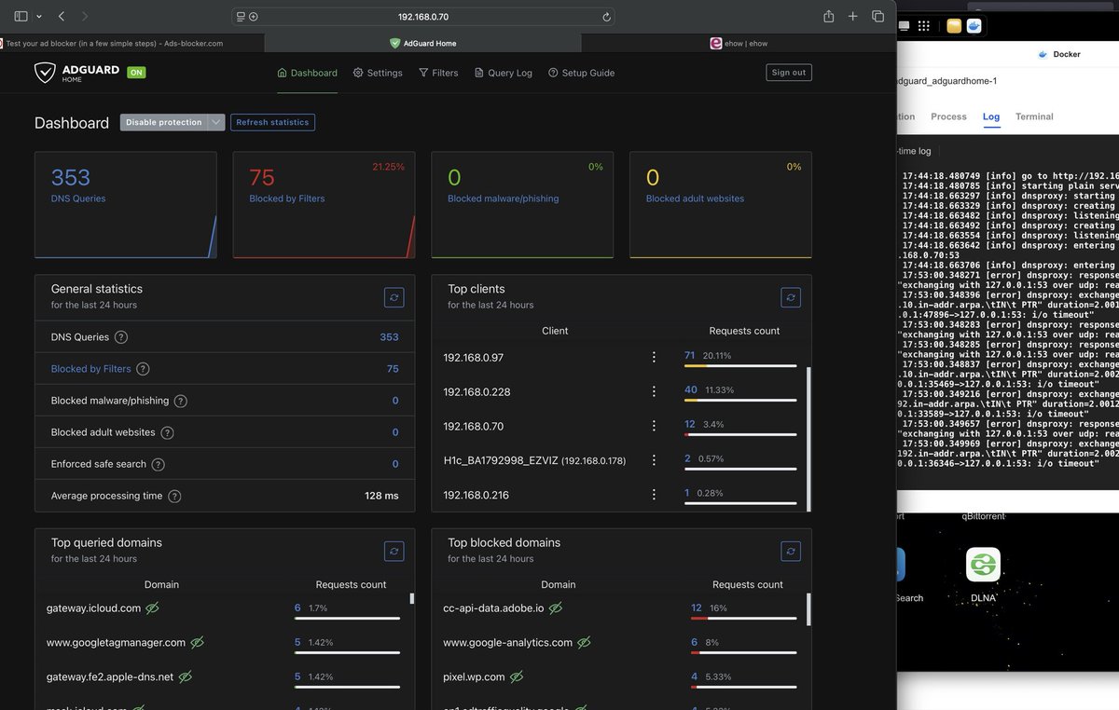Expand the Disable protection dropdown arrow
This screenshot has height=710, width=1119.
(216, 122)
